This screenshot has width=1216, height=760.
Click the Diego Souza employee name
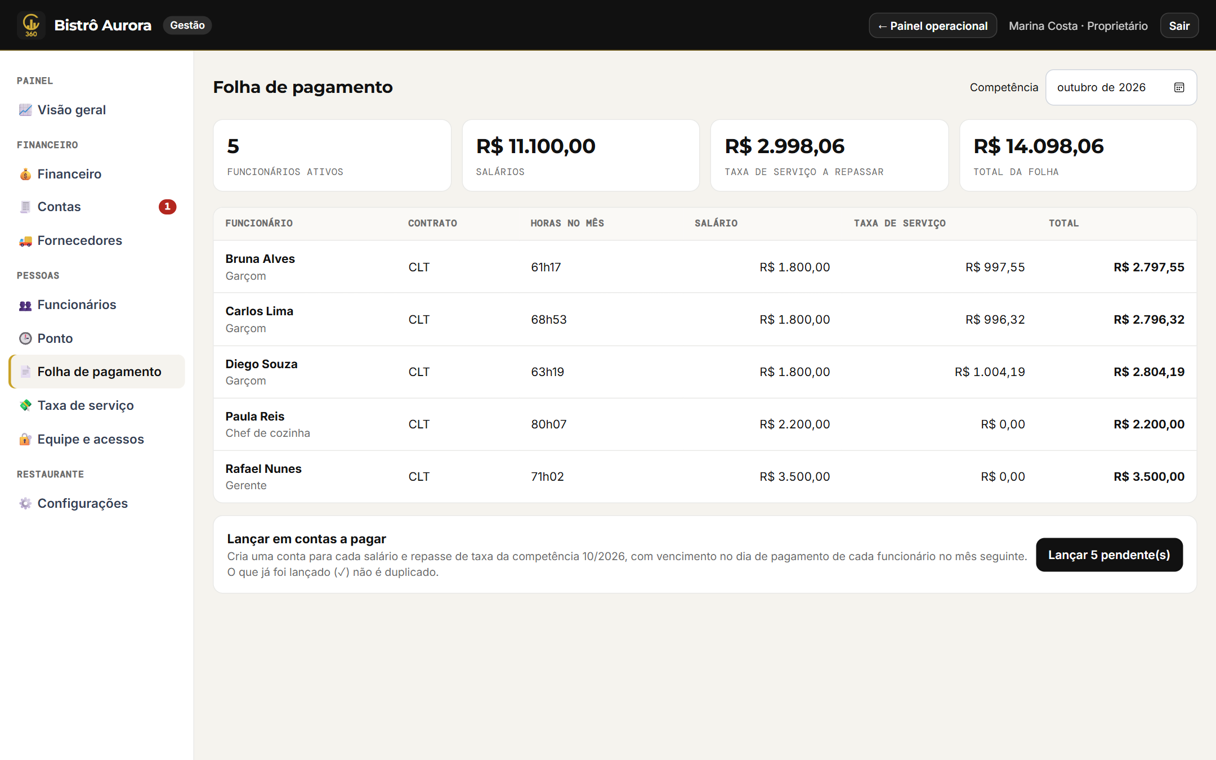pos(261,364)
